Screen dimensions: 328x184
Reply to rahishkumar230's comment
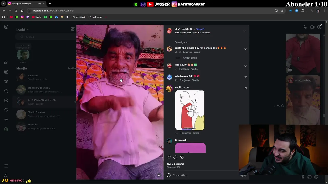(196, 80)
